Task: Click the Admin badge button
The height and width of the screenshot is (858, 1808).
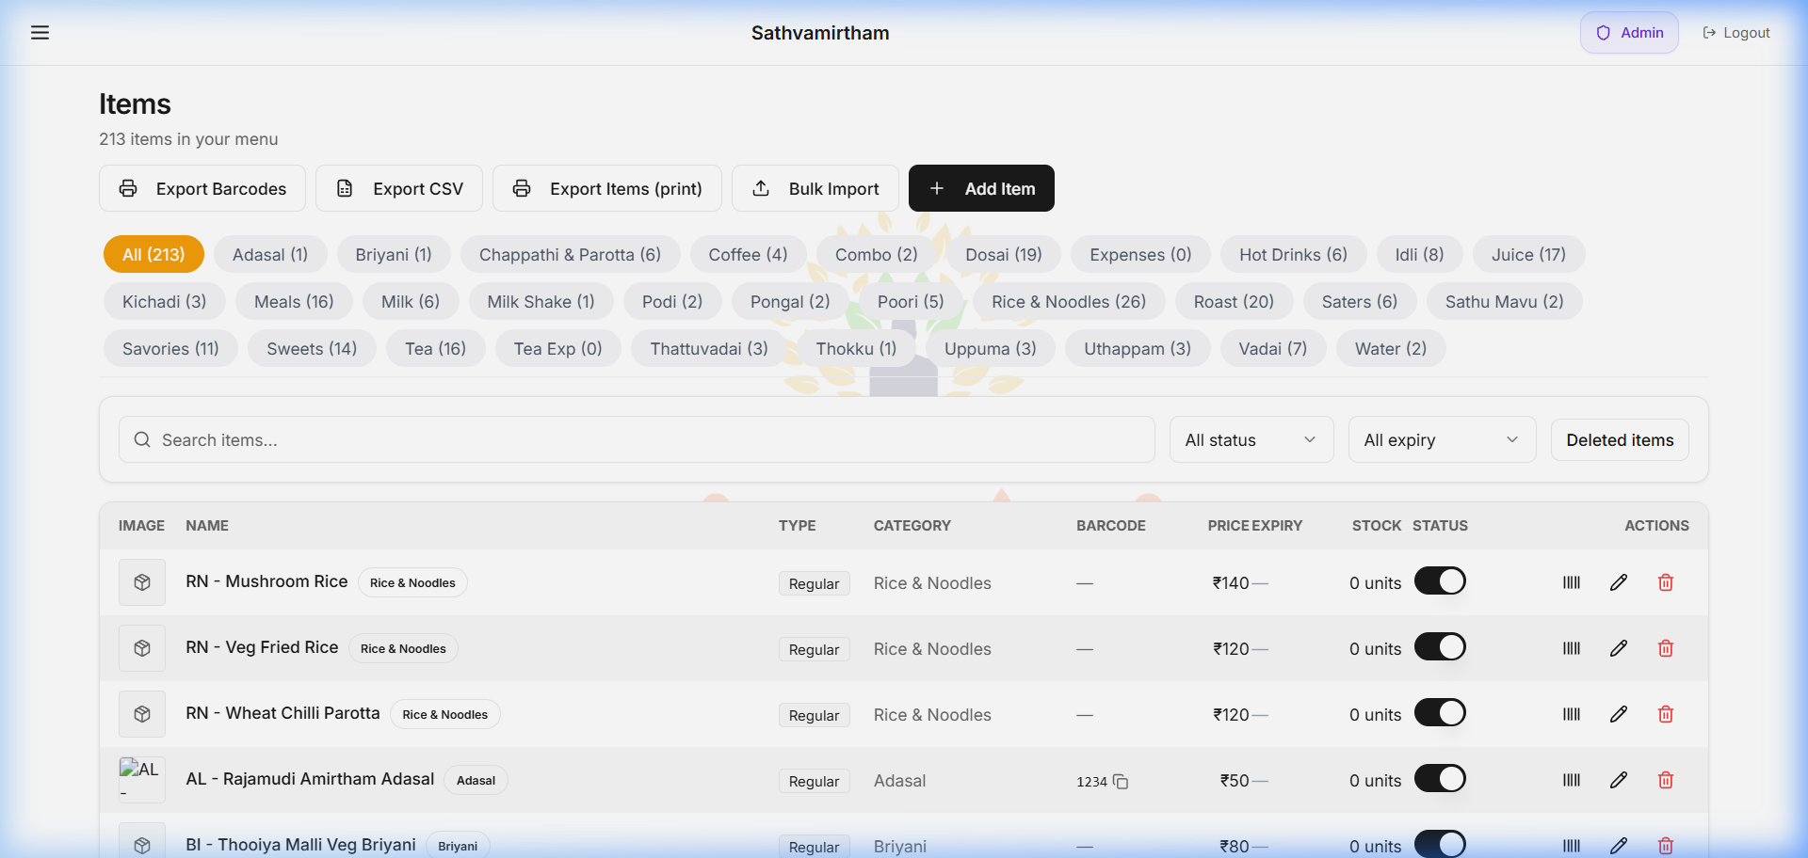Action: [1629, 33]
